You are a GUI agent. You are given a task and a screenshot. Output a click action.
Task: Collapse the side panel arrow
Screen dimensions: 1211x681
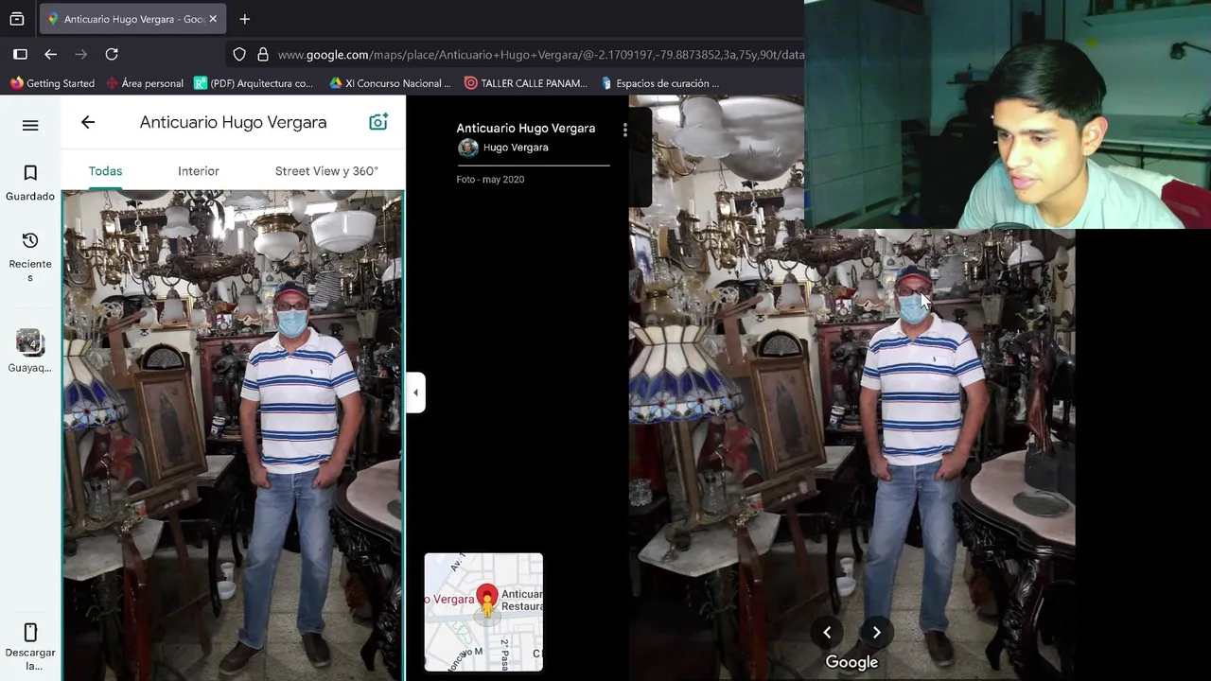[415, 393]
